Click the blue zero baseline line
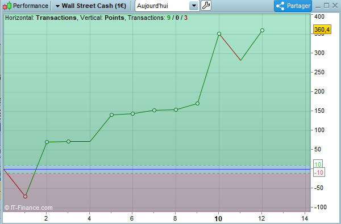This screenshot has width=341, height=224. tap(157, 169)
